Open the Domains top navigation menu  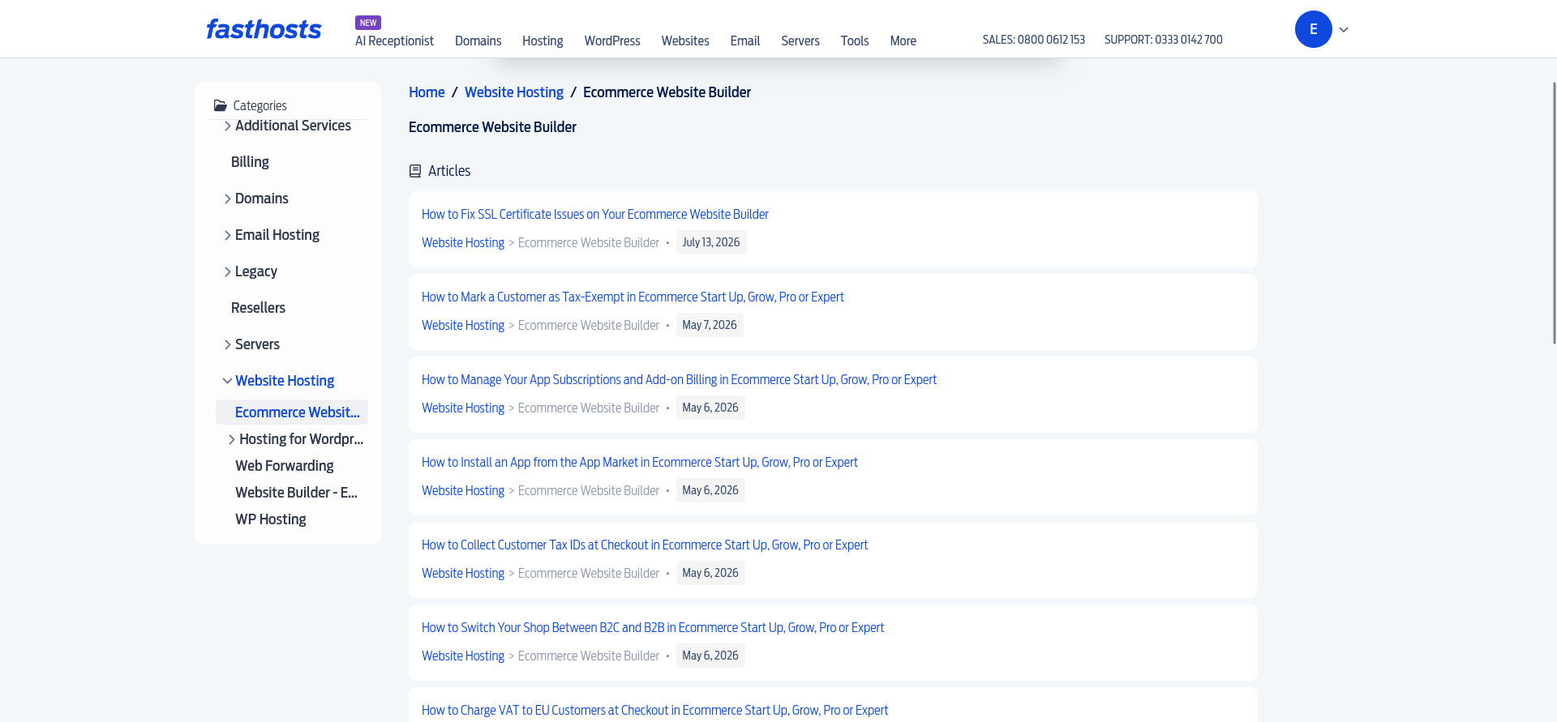click(x=478, y=41)
